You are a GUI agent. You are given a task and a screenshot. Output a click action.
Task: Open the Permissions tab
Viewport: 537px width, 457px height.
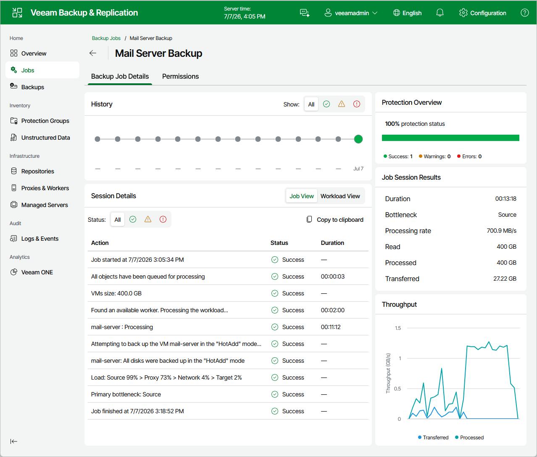pyautogui.click(x=180, y=77)
